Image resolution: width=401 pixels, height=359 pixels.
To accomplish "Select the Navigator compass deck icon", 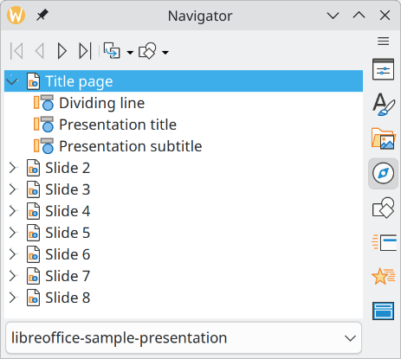I will pos(383,173).
